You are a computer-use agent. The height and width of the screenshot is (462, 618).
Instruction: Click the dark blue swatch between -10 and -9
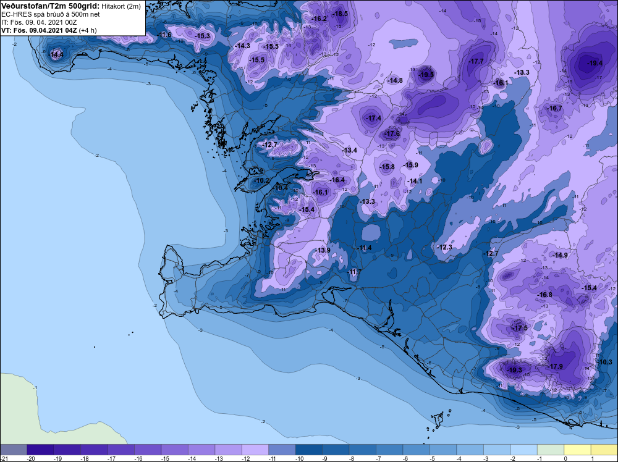click(309, 450)
